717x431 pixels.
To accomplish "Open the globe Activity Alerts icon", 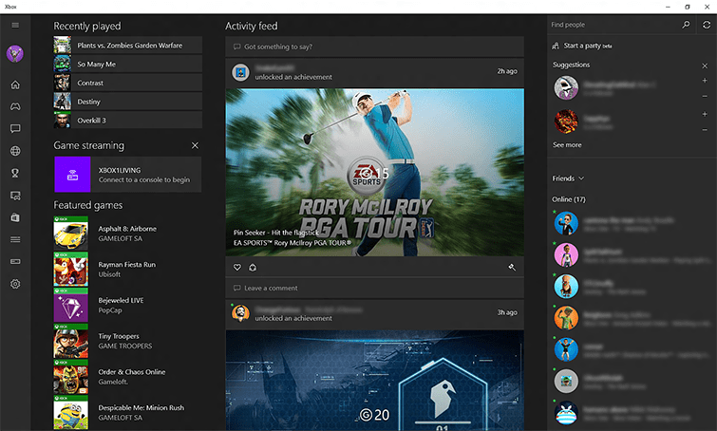I will click(15, 151).
